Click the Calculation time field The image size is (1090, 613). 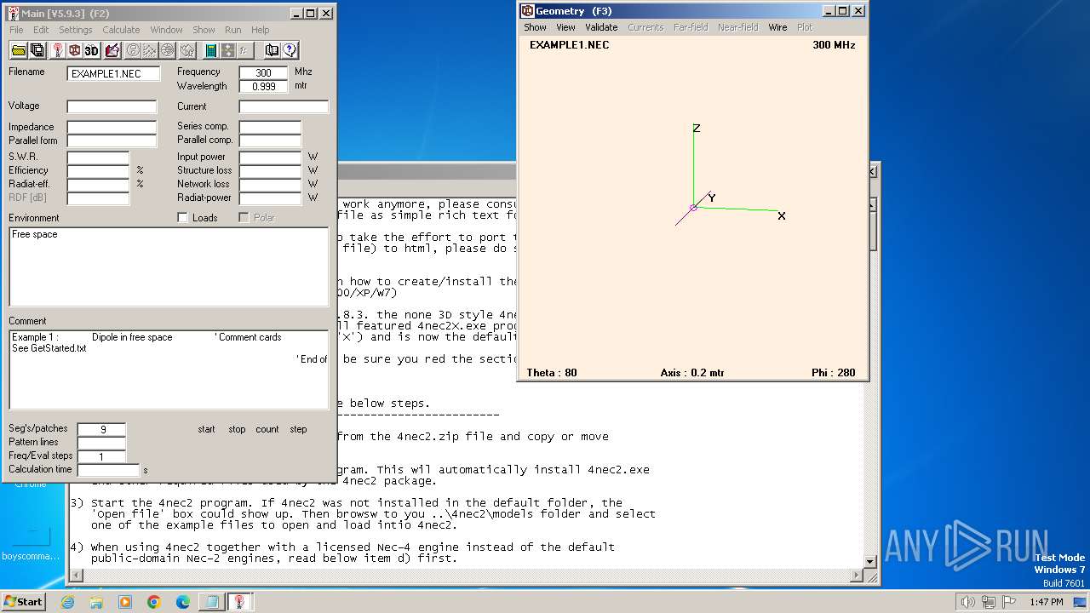click(x=108, y=470)
